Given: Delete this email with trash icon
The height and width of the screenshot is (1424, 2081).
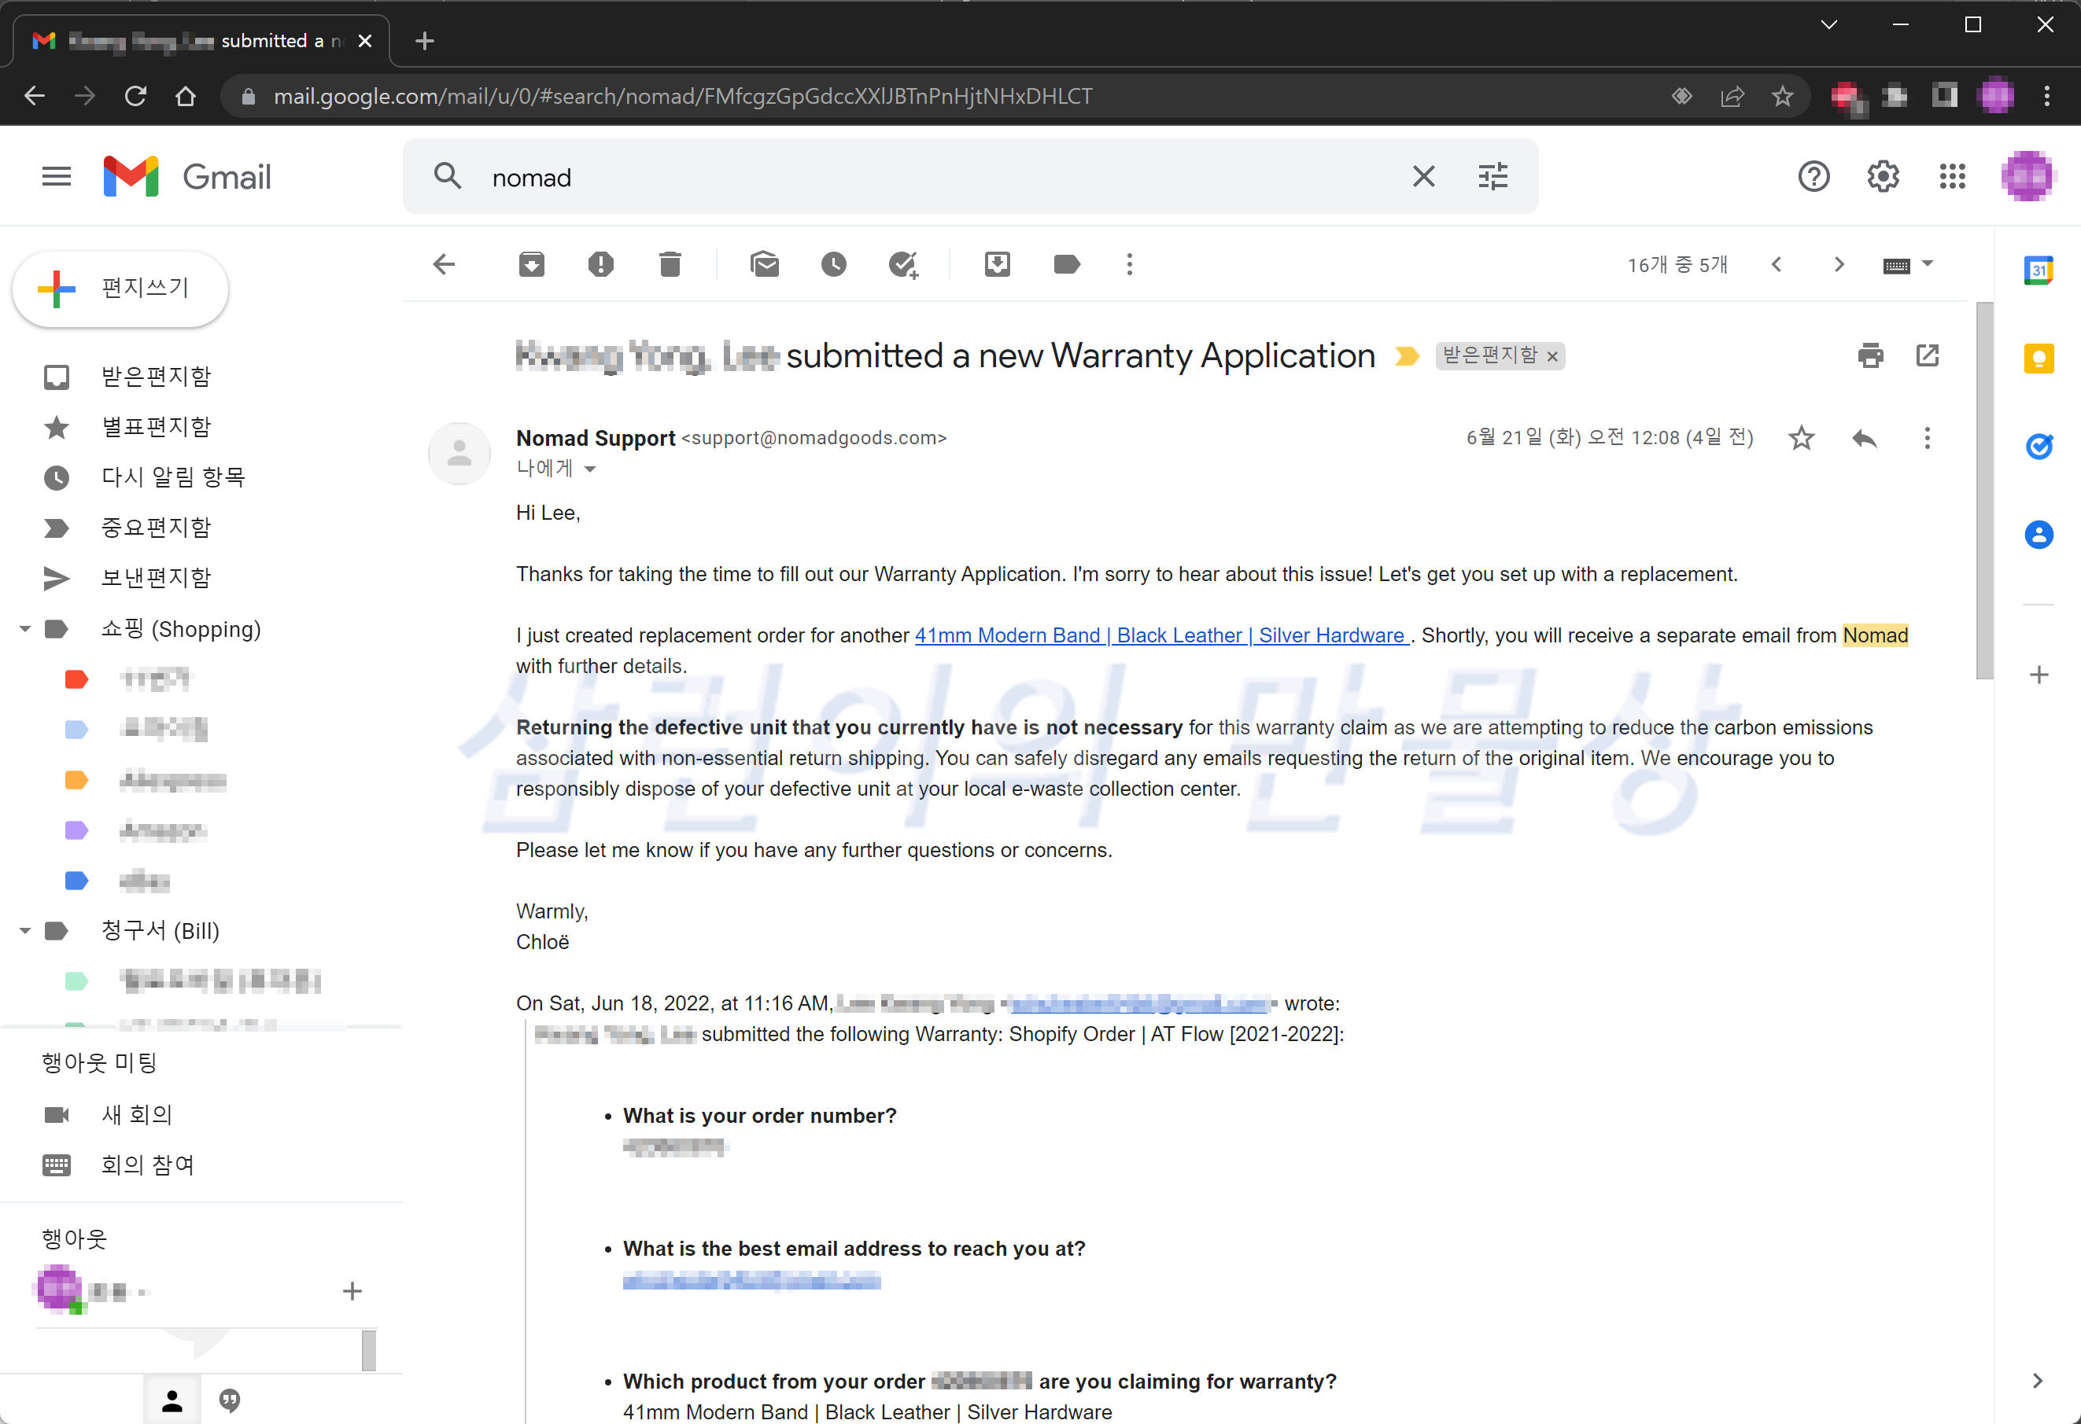Looking at the screenshot, I should (x=670, y=264).
